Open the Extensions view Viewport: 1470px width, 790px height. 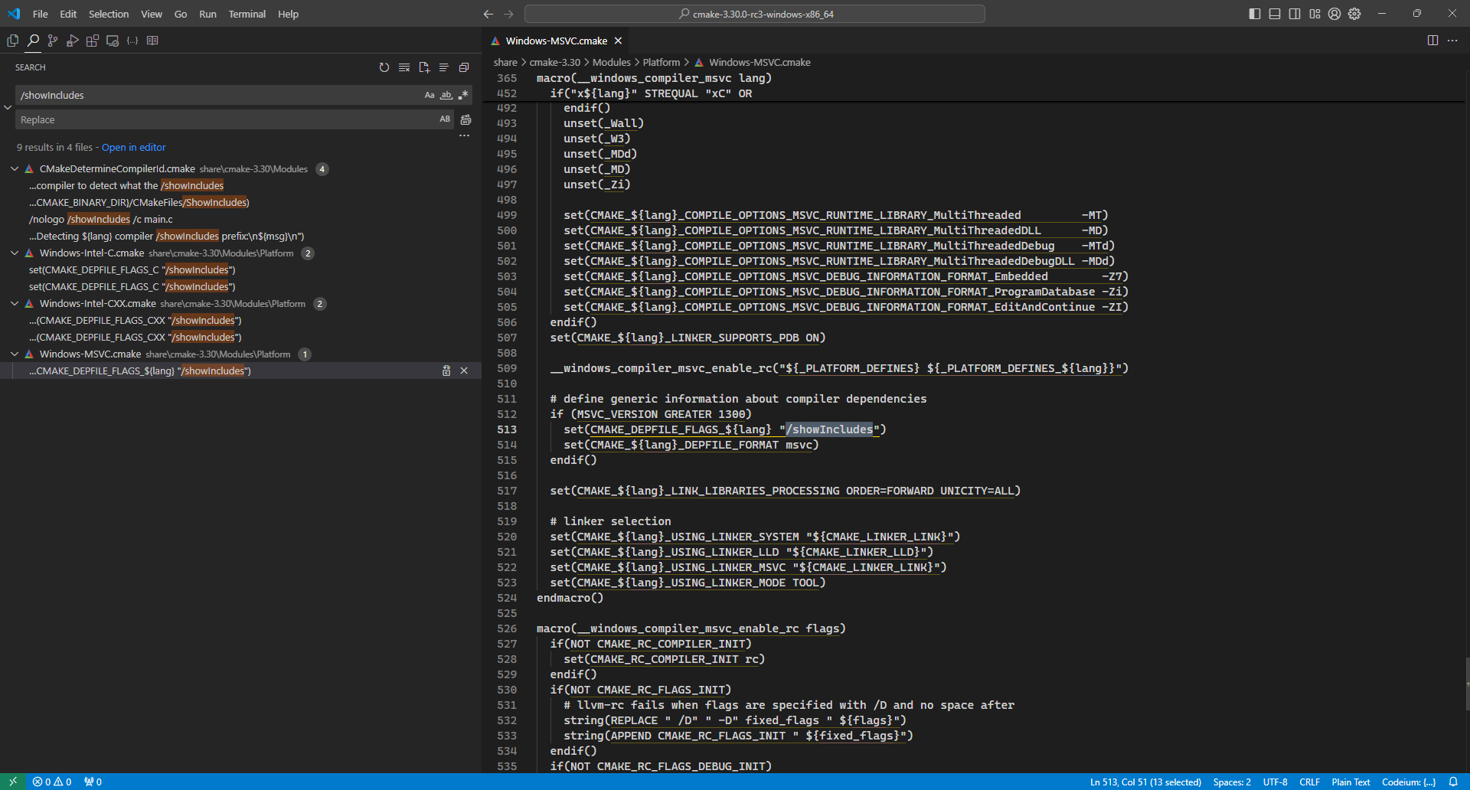coord(93,41)
